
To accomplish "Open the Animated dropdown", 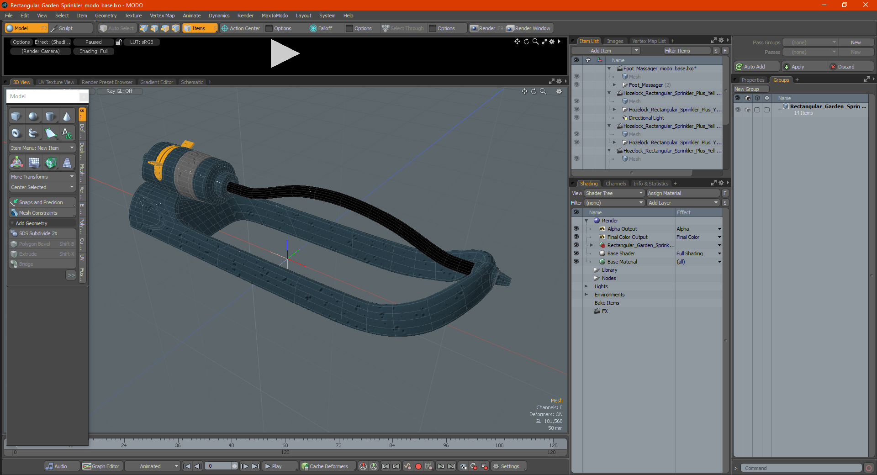I will click(153, 466).
